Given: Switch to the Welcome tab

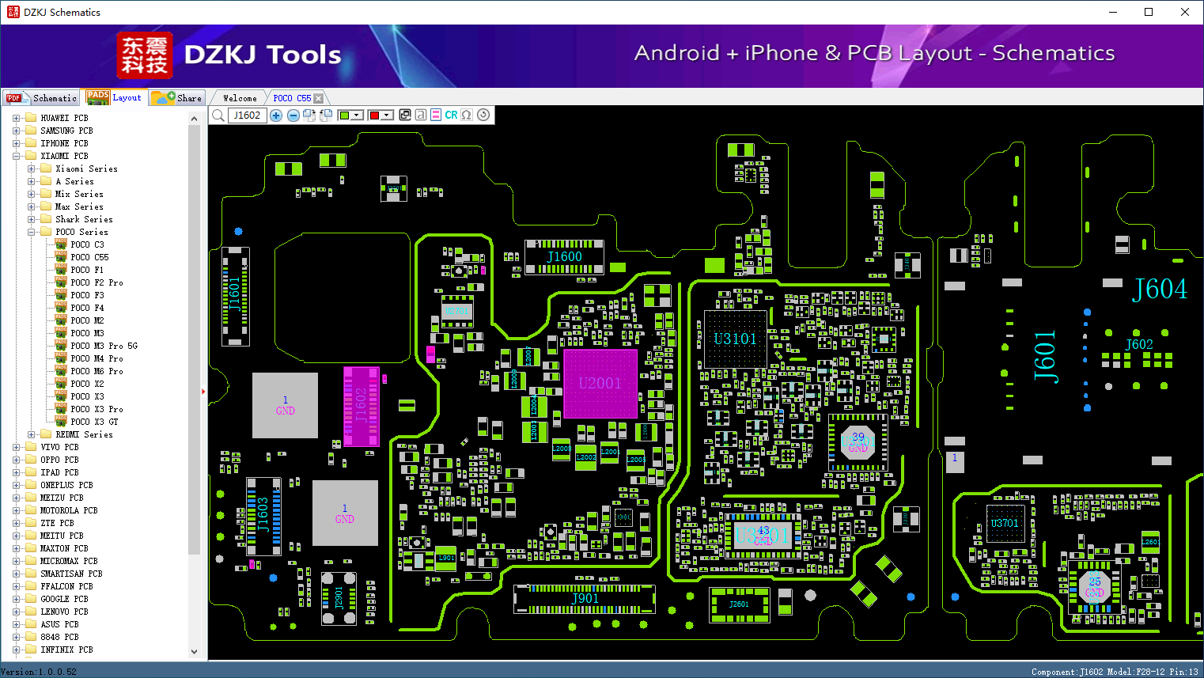Looking at the screenshot, I should (240, 98).
